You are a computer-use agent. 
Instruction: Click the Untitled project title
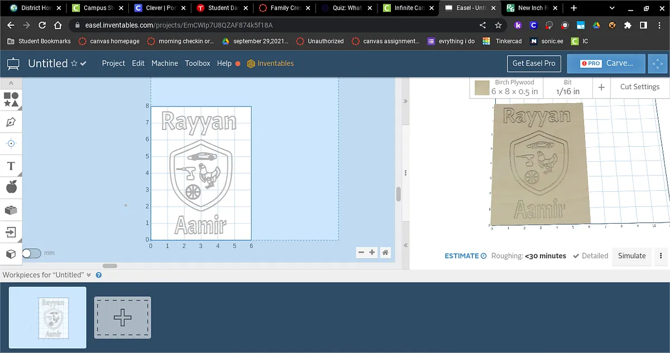coord(48,64)
